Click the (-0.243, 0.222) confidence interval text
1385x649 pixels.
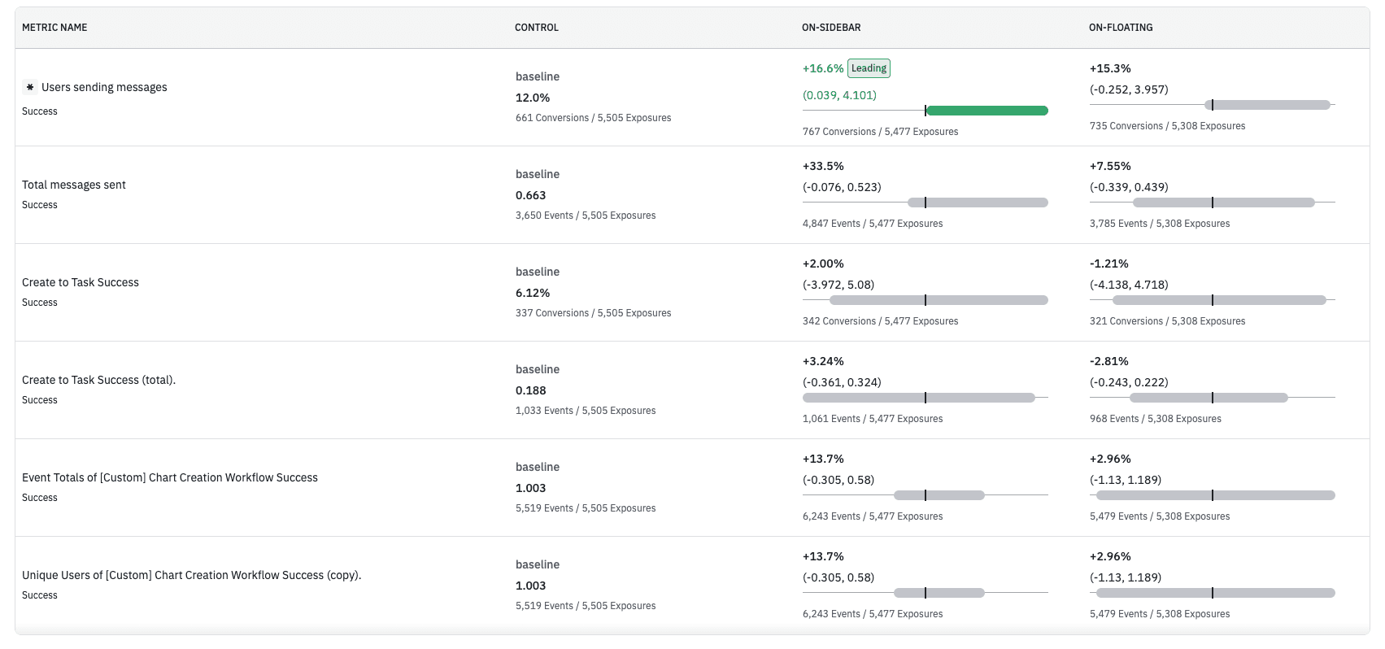coord(1129,382)
